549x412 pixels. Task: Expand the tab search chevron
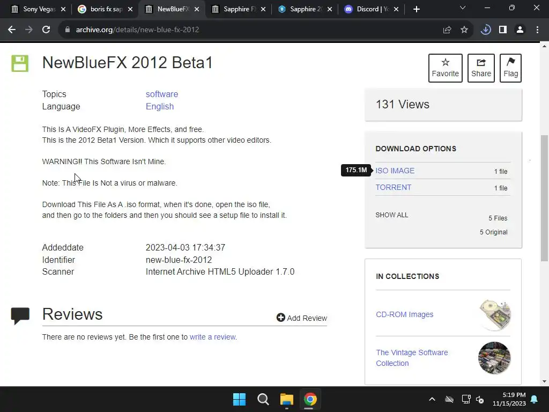pos(463,8)
